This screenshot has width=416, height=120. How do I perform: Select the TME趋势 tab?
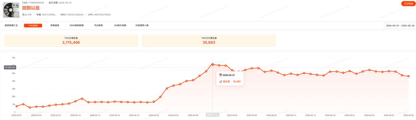coord(33,25)
